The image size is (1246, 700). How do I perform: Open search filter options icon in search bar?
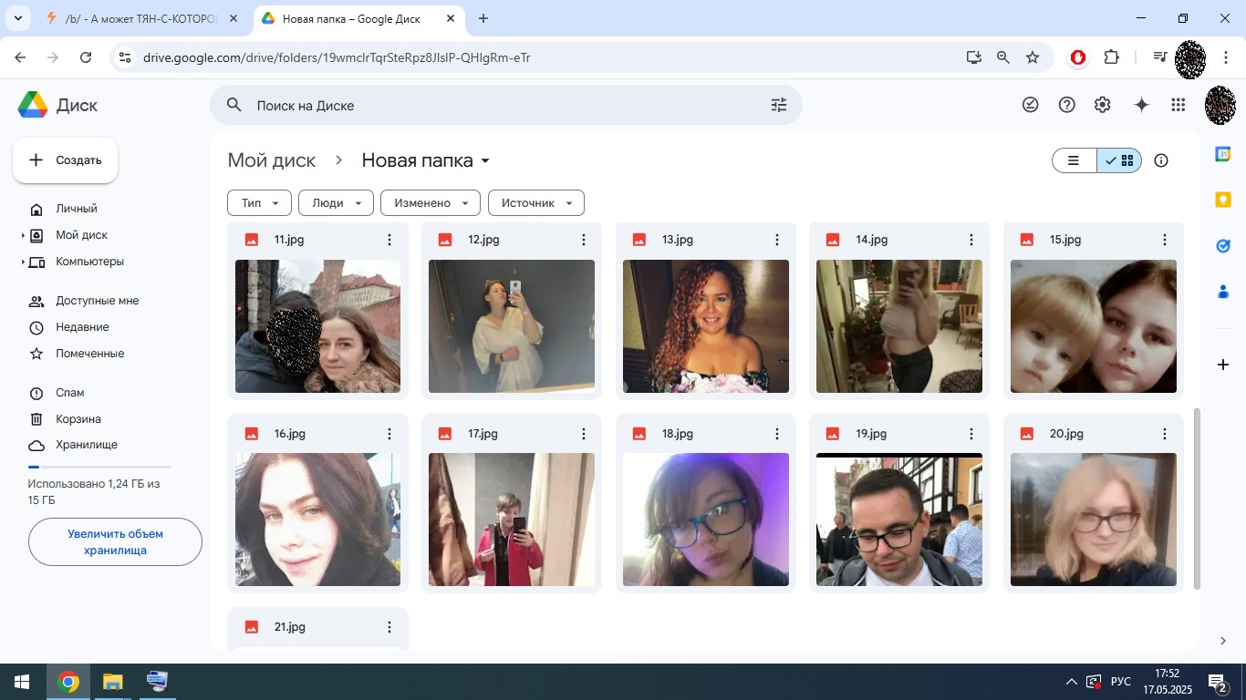click(x=778, y=105)
